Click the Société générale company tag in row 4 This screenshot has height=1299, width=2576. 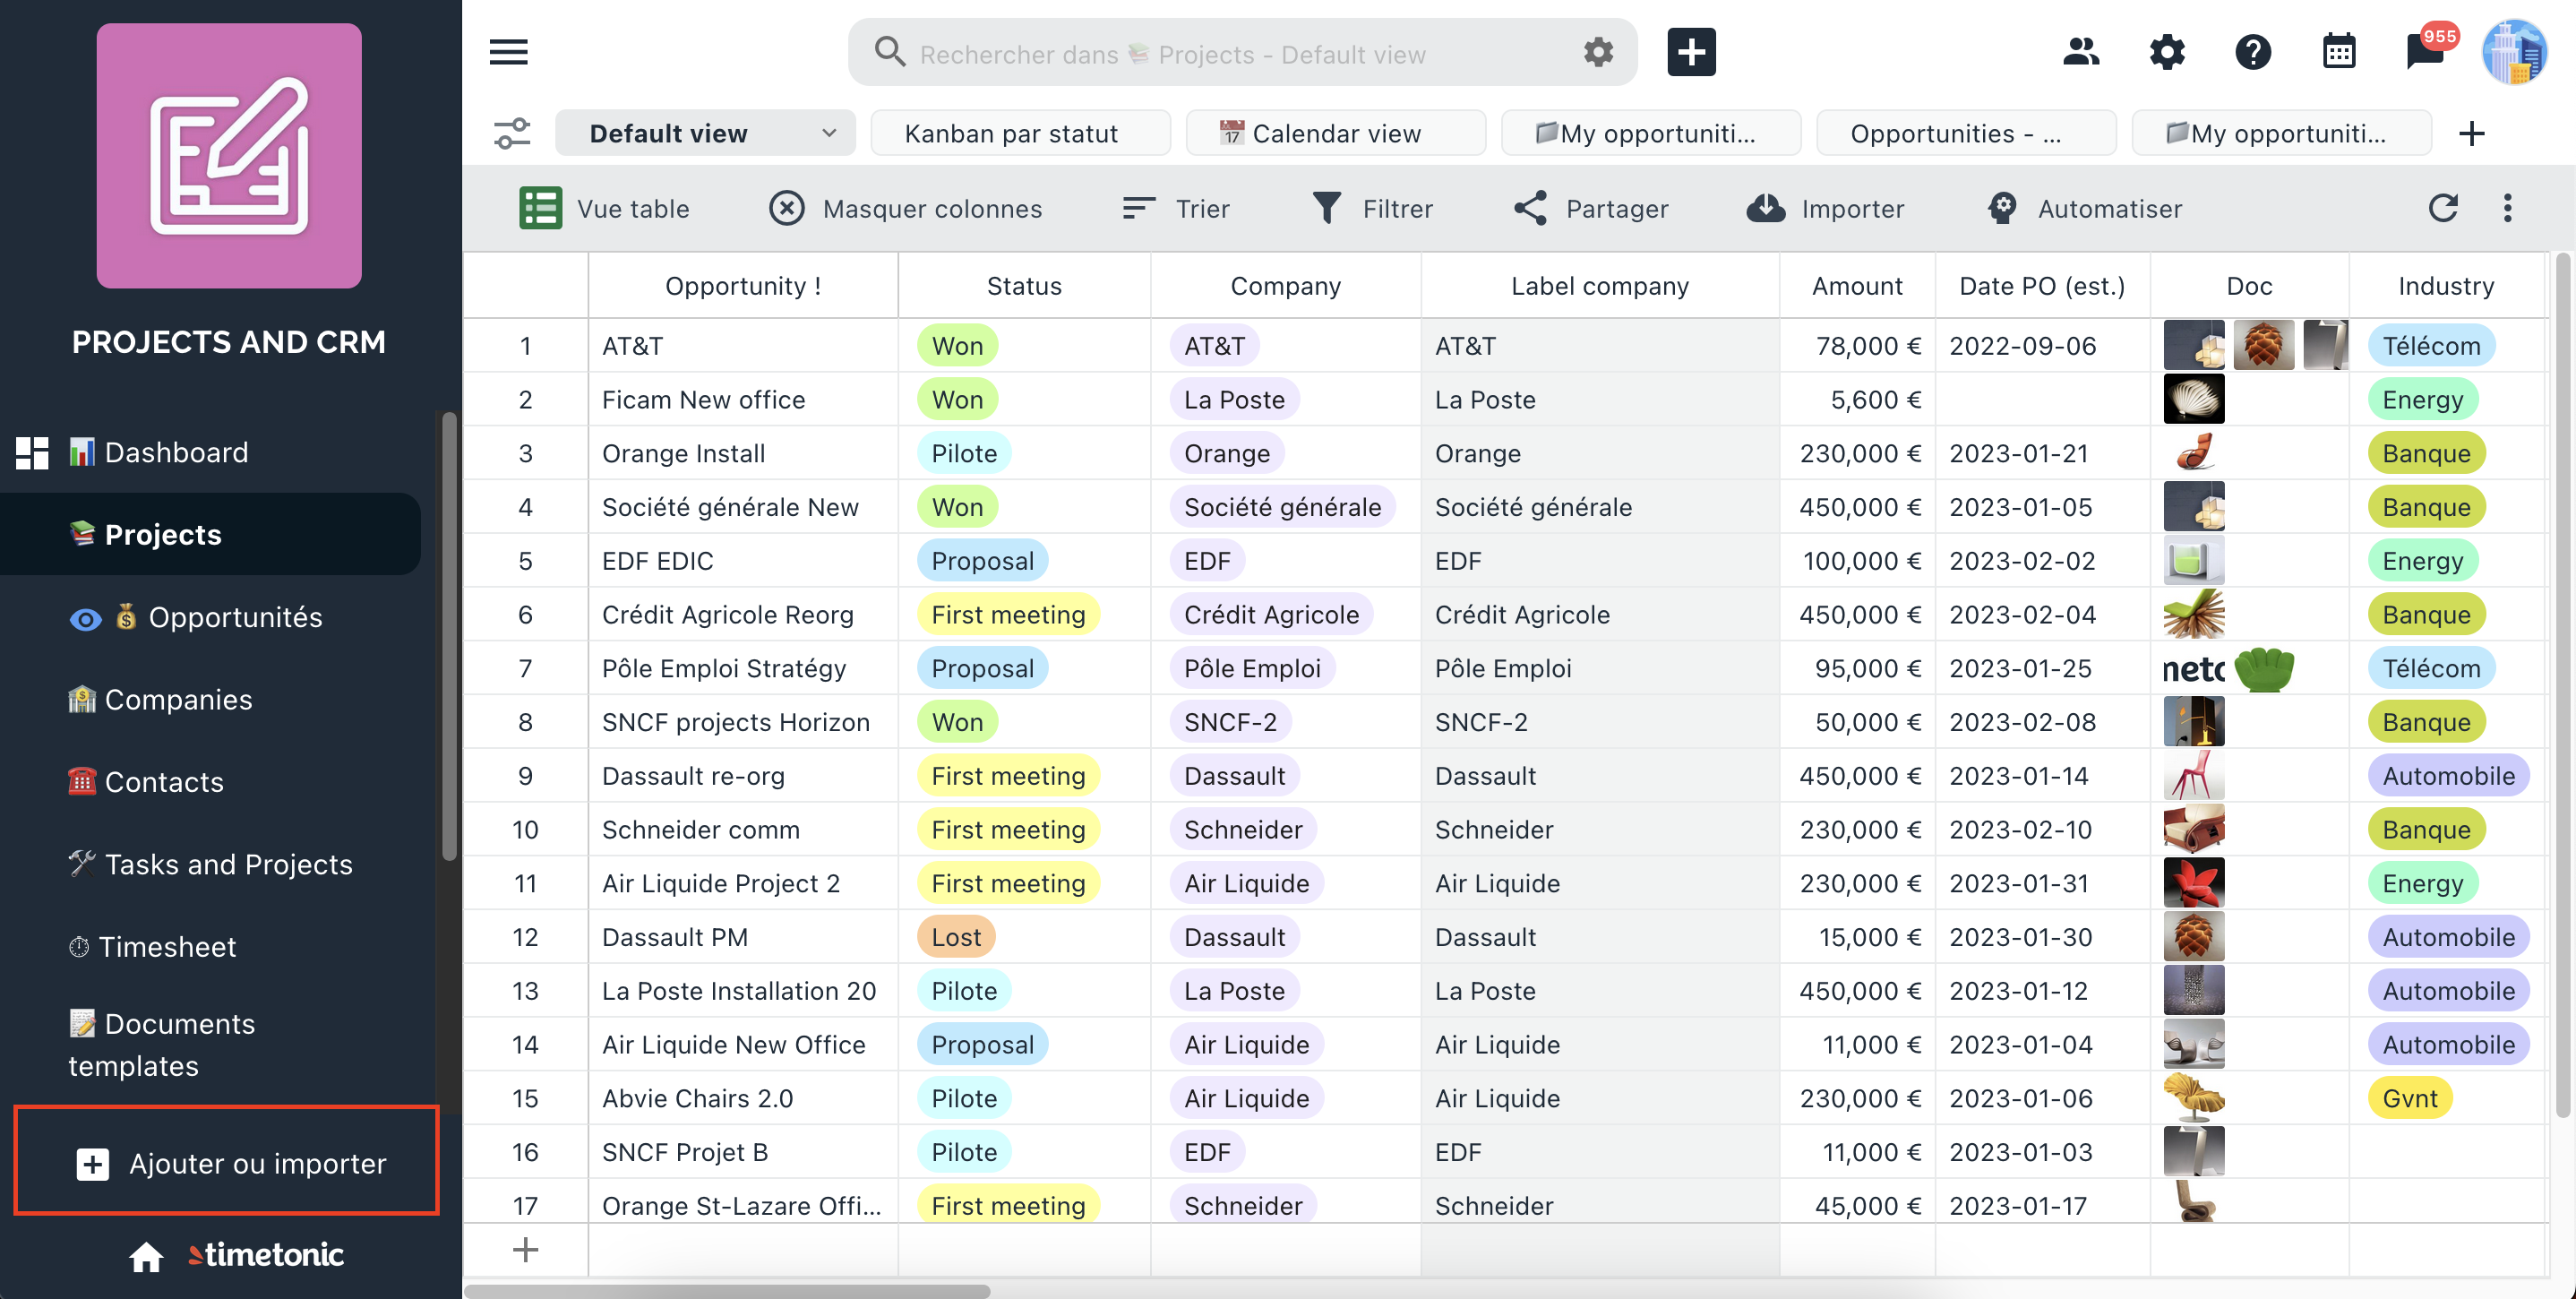point(1282,507)
